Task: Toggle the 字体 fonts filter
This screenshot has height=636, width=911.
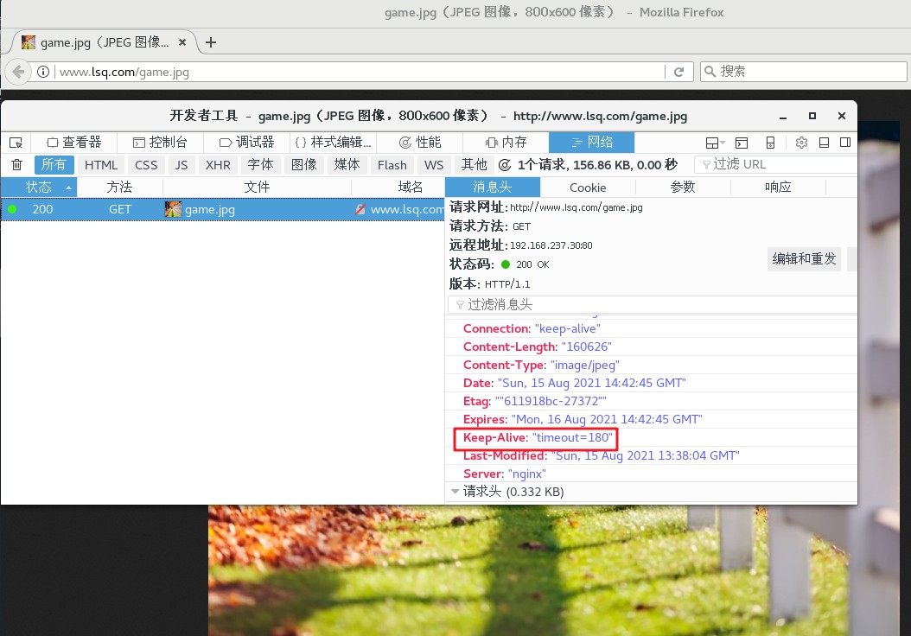Action: point(260,165)
